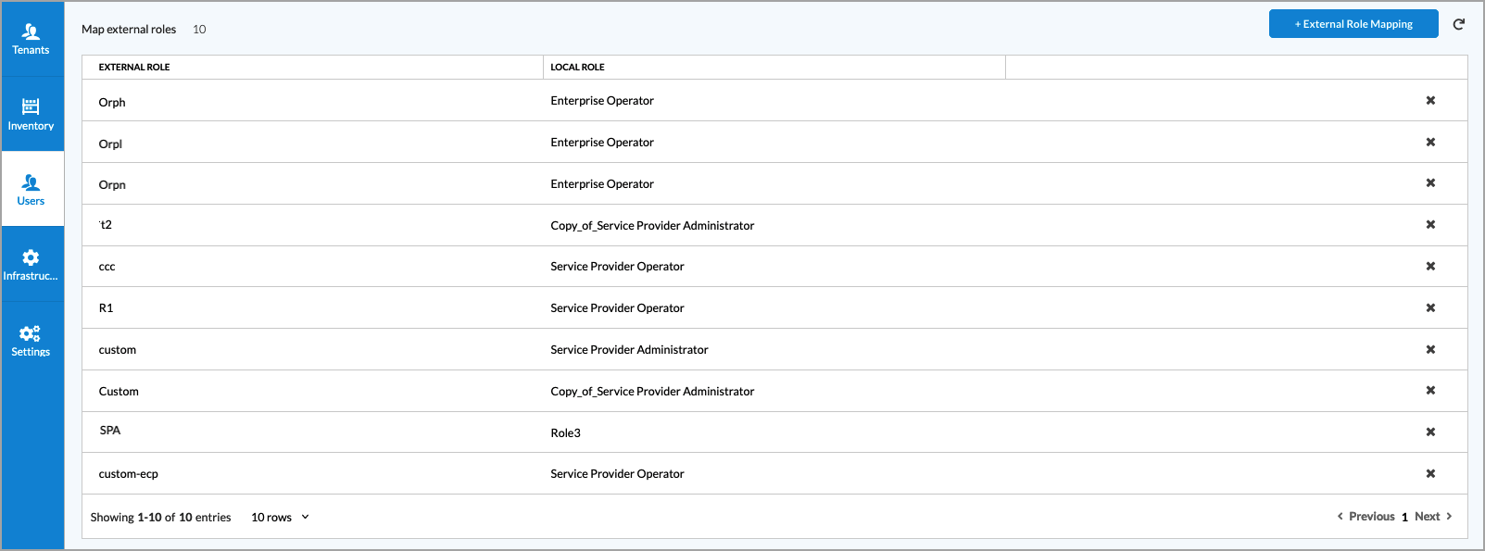Click the refresh icon next to External Role Mapping
1485x551 pixels.
(1458, 24)
